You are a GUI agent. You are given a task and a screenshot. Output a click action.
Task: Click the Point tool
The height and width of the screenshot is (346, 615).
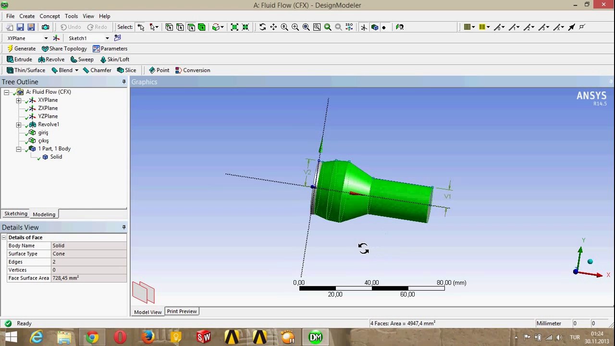point(159,70)
